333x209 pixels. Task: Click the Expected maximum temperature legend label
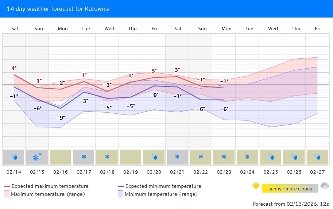[x=50, y=186]
